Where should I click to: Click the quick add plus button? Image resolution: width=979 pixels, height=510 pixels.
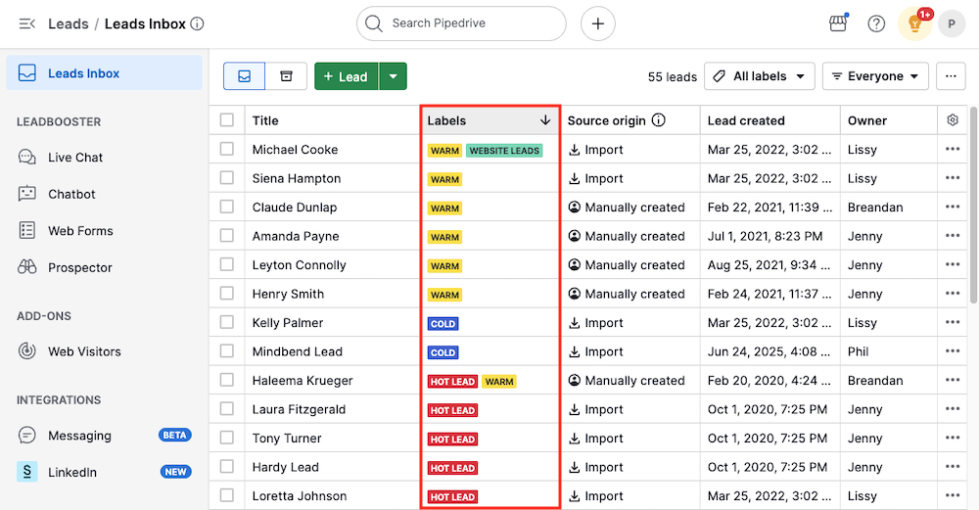click(x=598, y=23)
